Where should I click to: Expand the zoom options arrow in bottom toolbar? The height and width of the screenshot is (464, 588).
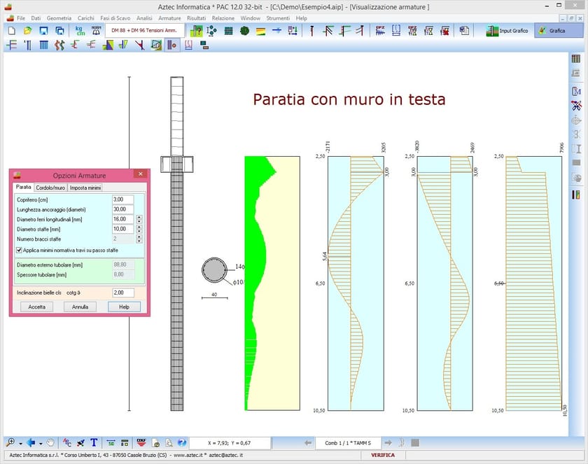click(x=22, y=442)
